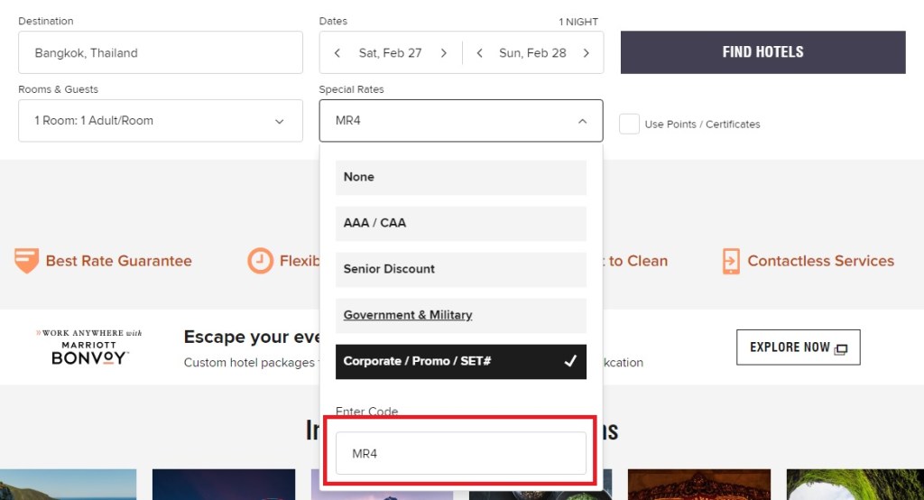Enable Use Points / Certificates checkbox
The height and width of the screenshot is (500, 924).
pyautogui.click(x=629, y=124)
